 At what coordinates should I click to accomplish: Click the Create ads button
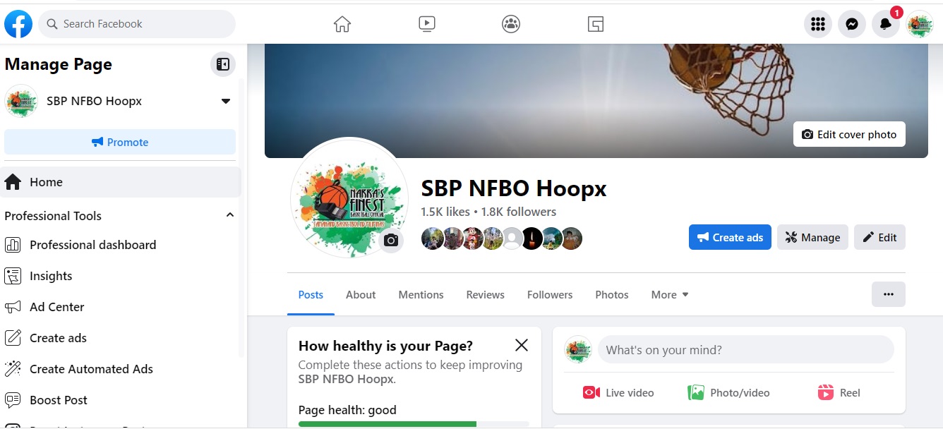730,237
